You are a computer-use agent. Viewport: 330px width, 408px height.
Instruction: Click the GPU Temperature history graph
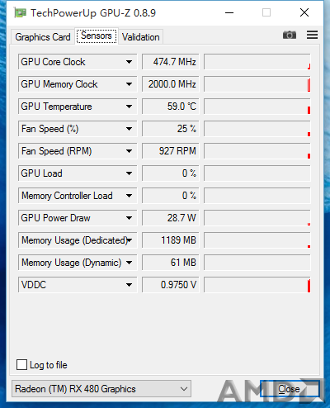pyautogui.click(x=257, y=107)
